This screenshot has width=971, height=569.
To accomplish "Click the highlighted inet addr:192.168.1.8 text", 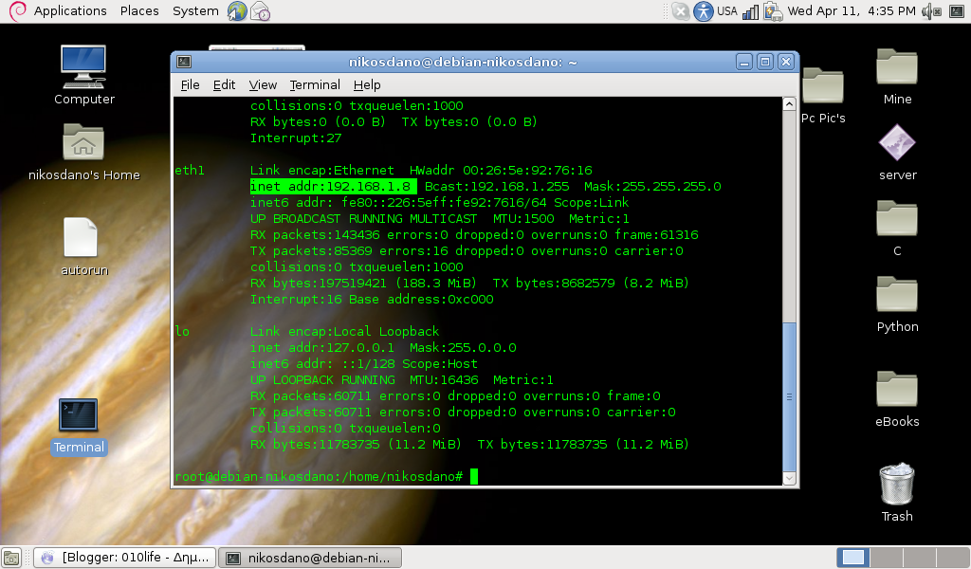I will (x=333, y=187).
